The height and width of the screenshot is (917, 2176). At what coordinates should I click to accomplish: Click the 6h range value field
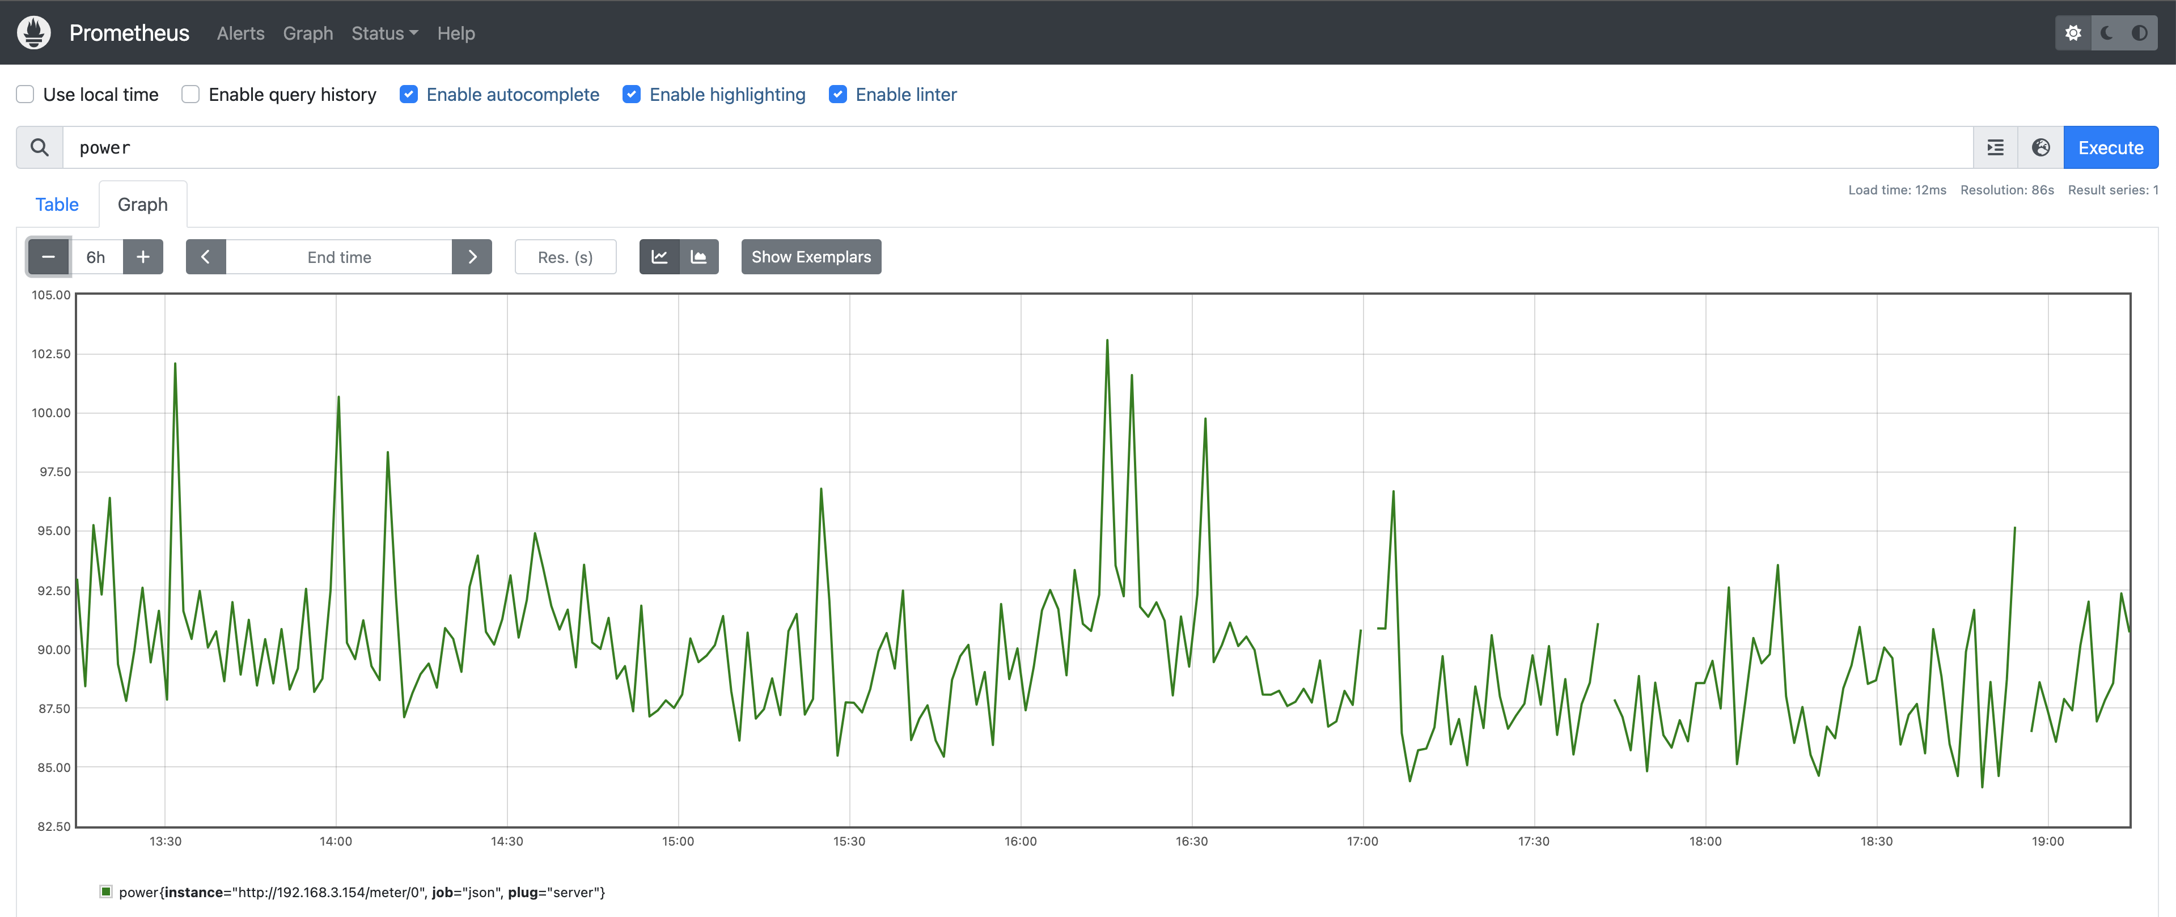pyautogui.click(x=96, y=257)
